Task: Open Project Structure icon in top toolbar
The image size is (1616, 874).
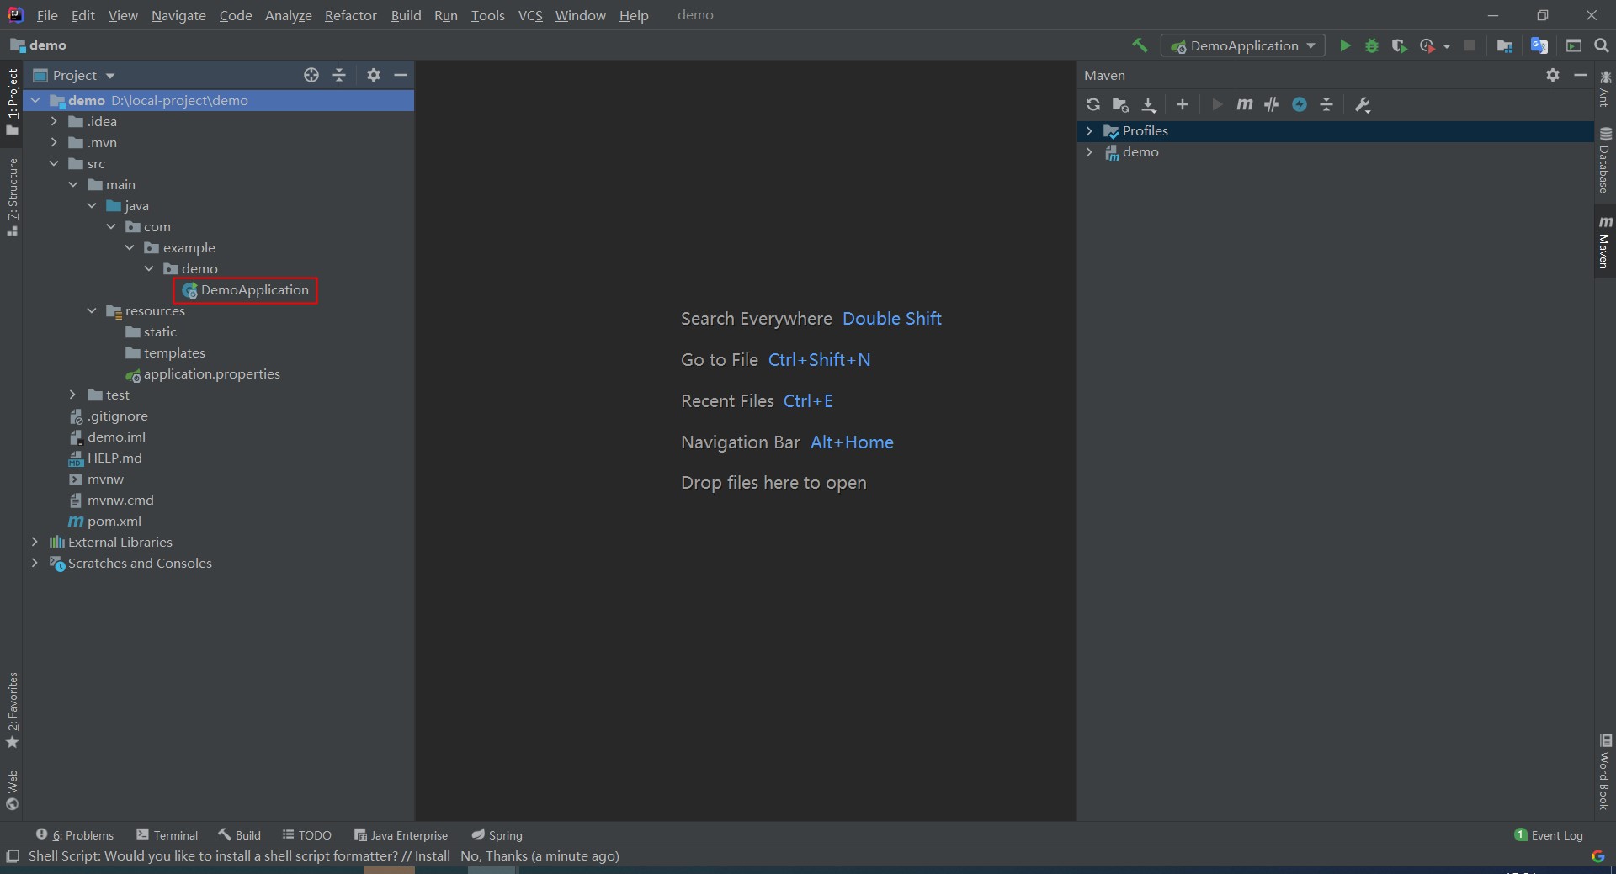Action: (x=1505, y=45)
